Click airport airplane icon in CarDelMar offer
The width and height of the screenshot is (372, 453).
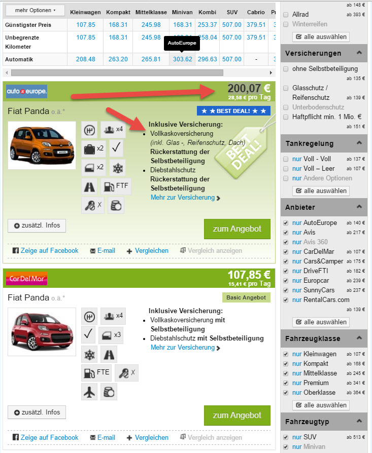coord(89,392)
